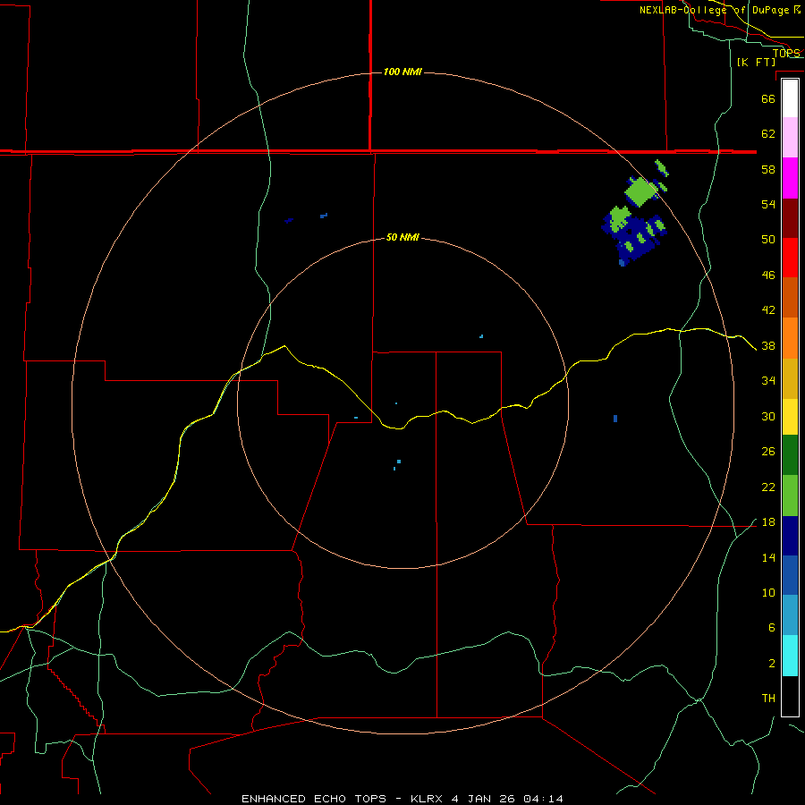Click the large green diamond-shaped echo
The width and height of the screenshot is (805, 805).
point(641,191)
